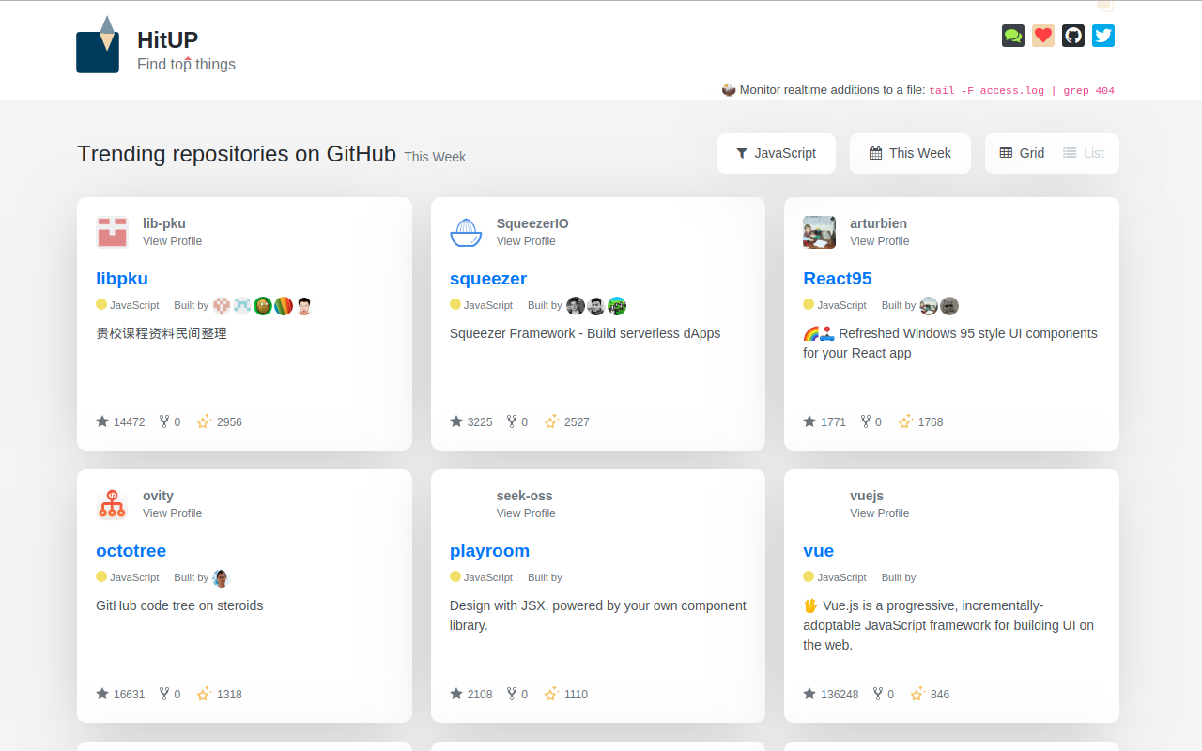The image size is (1202, 751).
Task: Click the seek-oss owner name
Action: (524, 496)
